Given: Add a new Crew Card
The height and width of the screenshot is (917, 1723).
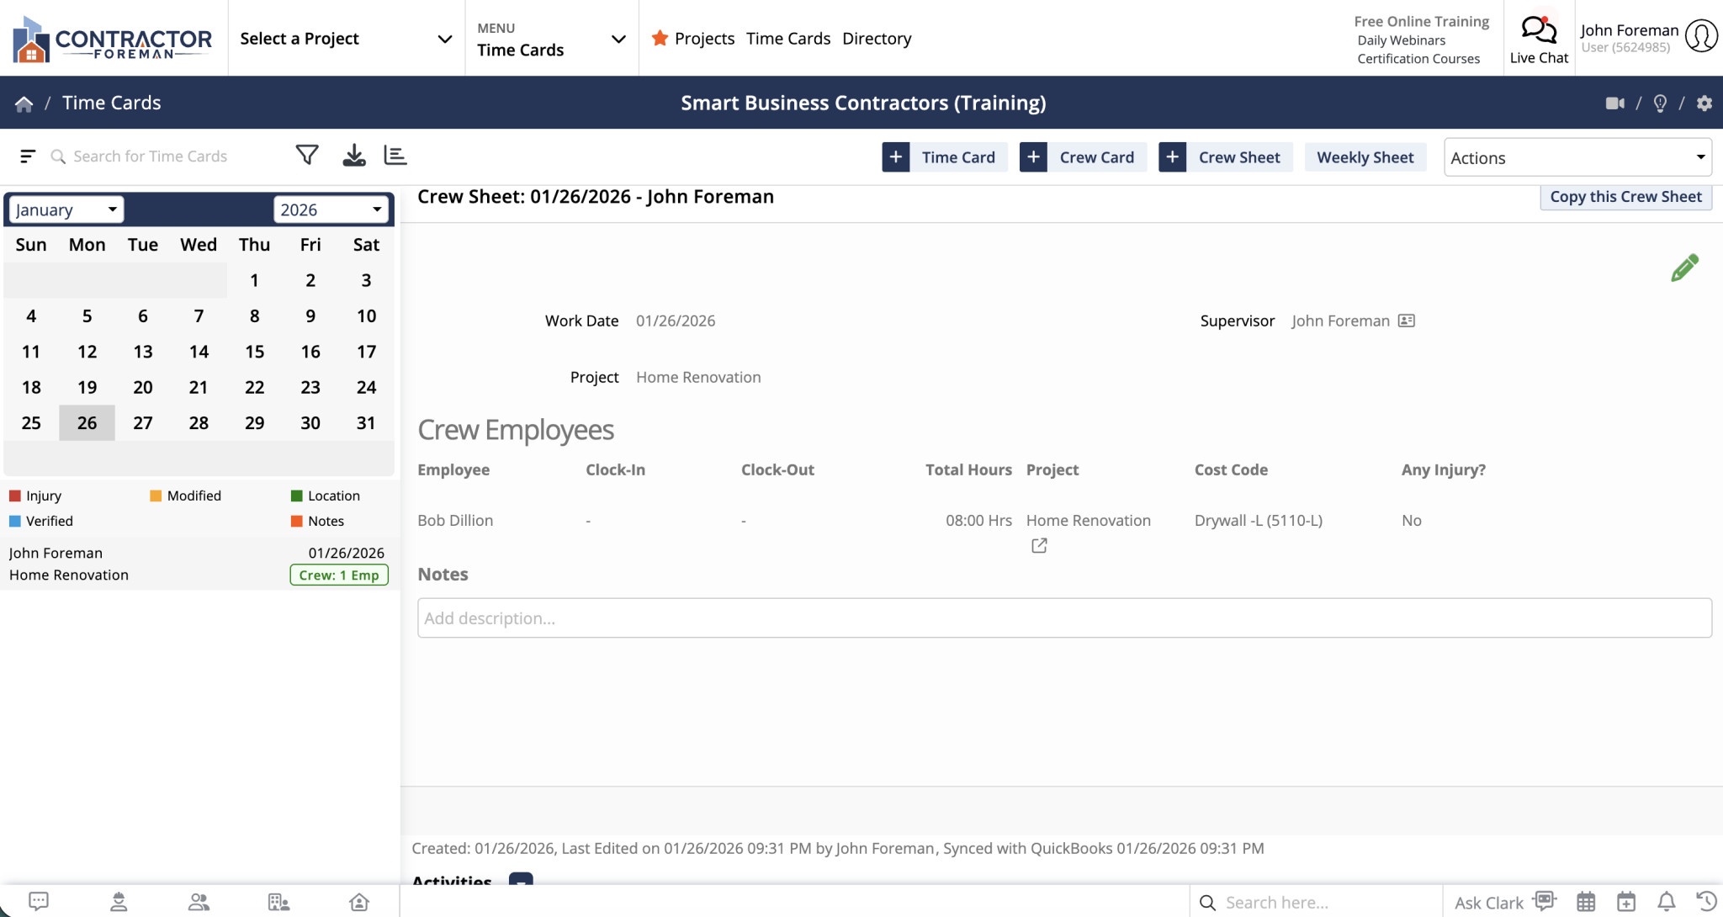Looking at the screenshot, I should click(1083, 157).
